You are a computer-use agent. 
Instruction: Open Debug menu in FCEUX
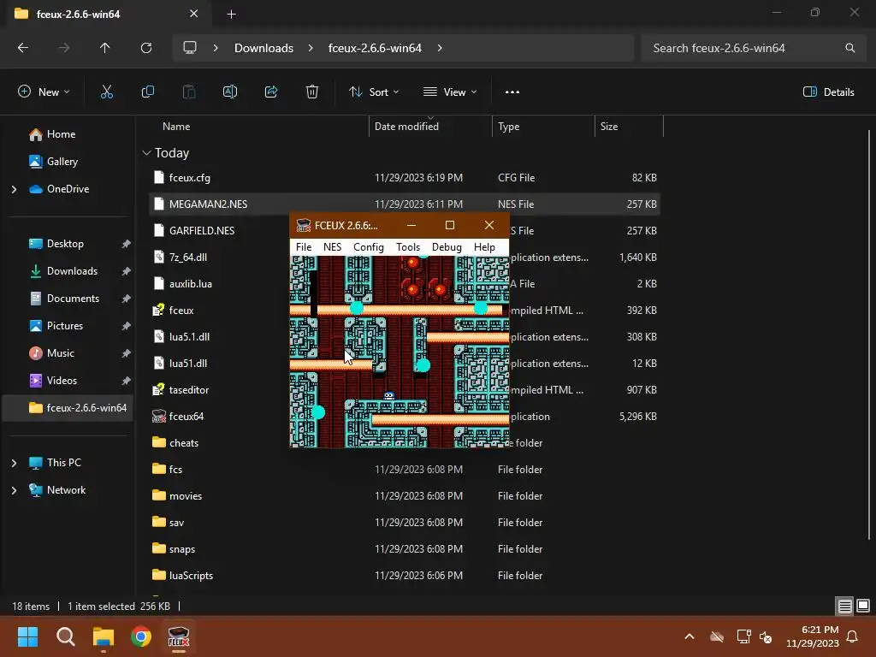(447, 247)
